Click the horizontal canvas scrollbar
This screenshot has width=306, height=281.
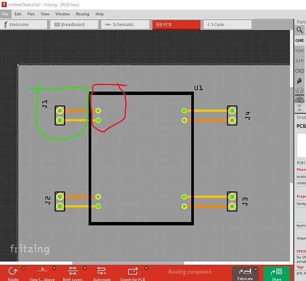tap(128, 263)
